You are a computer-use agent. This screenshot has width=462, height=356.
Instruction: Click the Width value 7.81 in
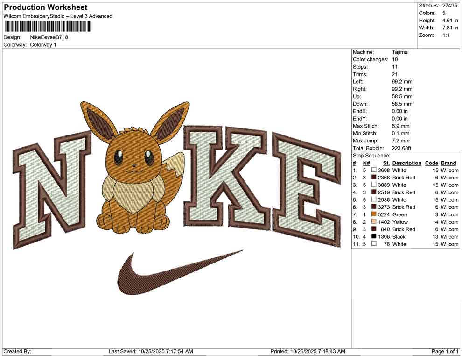click(450, 28)
